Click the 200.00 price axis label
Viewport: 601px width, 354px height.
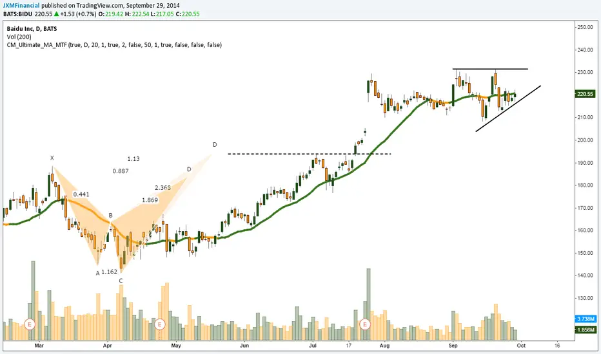(x=586, y=140)
